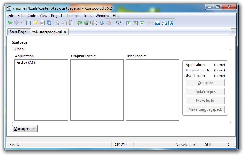Click inside the User Locale listbox

(x=153, y=90)
